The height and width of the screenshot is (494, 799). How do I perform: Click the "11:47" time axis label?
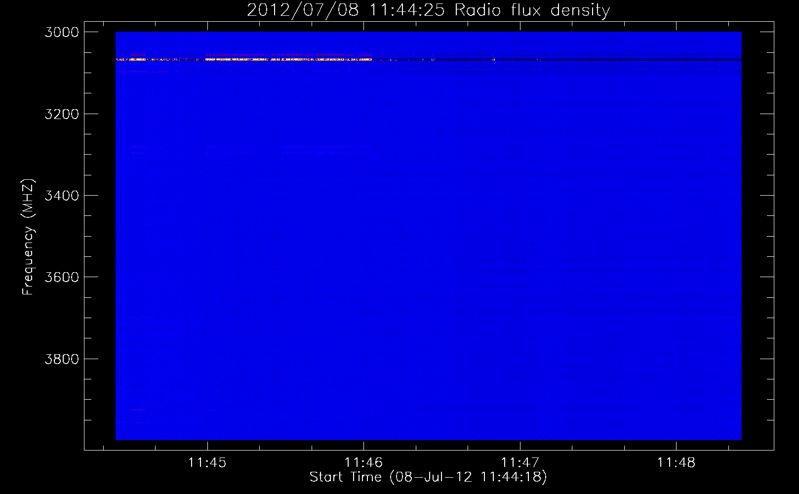pyautogui.click(x=520, y=463)
